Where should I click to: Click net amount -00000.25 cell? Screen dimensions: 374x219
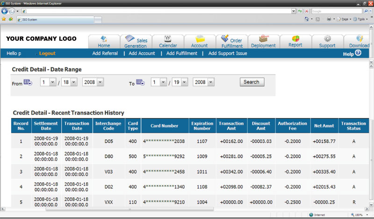(324, 202)
